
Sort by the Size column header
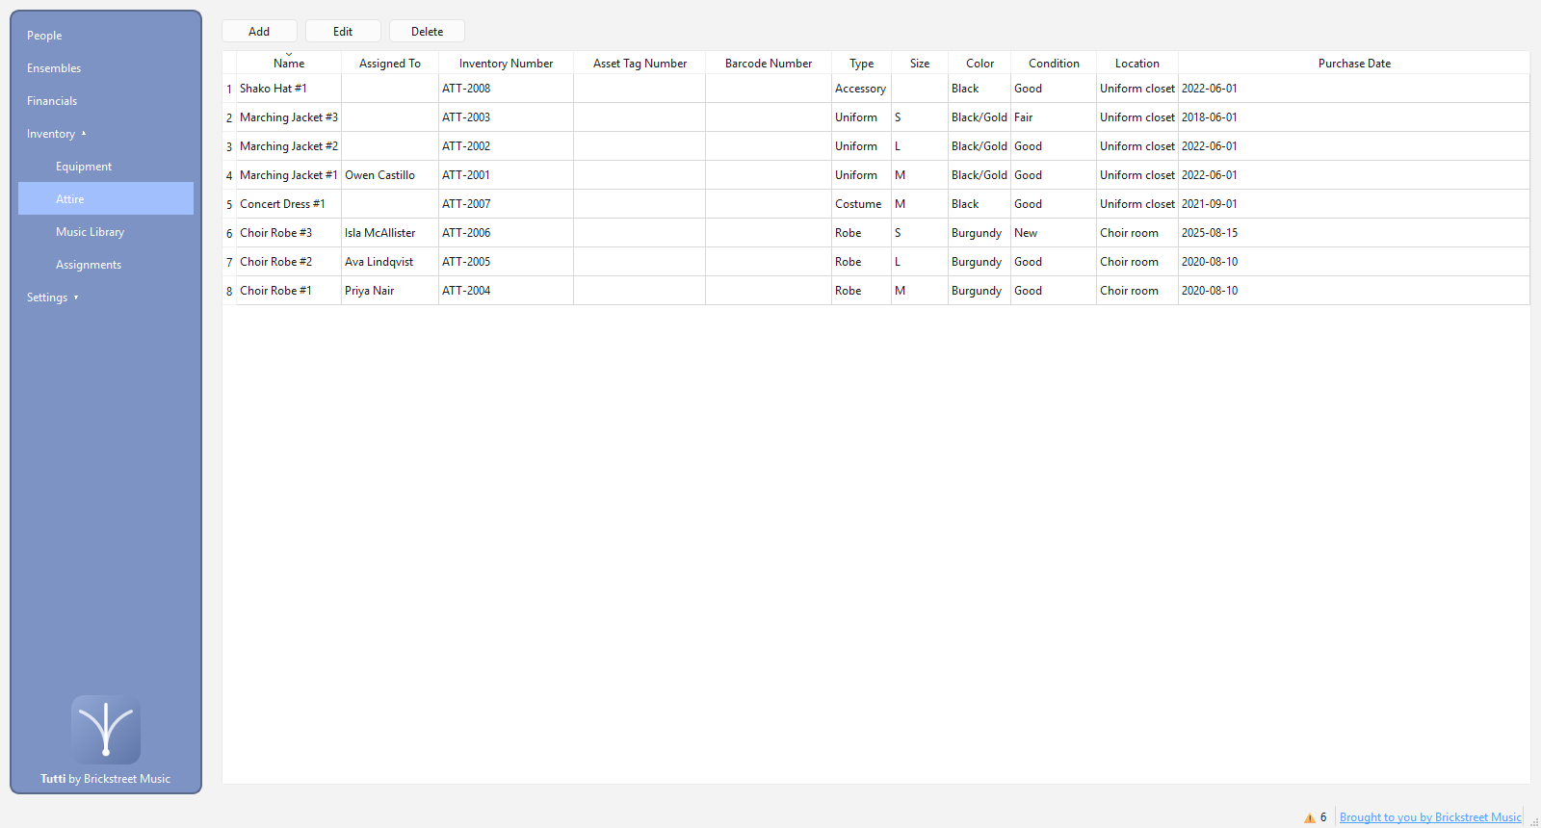920,64
